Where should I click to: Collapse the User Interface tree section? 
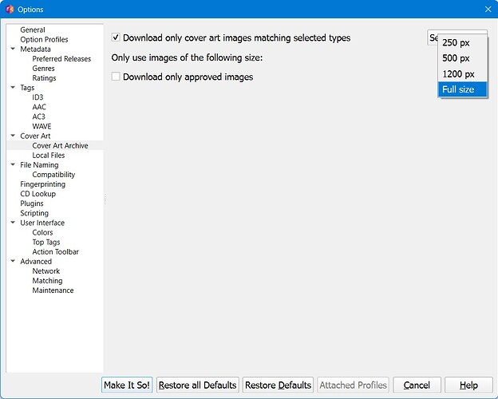coord(13,223)
